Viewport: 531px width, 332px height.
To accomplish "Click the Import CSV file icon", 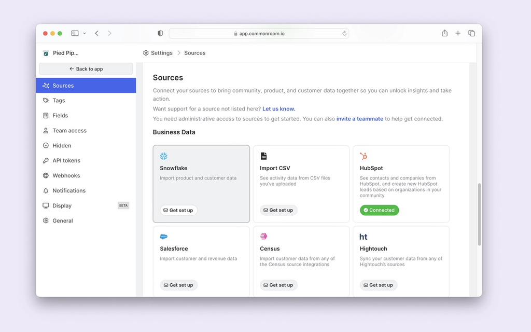I will (x=264, y=156).
